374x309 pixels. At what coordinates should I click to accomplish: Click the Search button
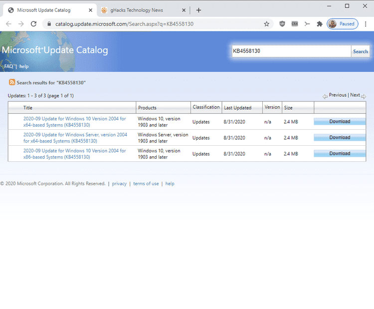tap(360, 51)
